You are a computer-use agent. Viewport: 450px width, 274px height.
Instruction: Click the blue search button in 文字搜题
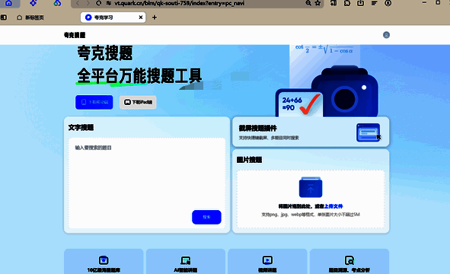tap(206, 217)
